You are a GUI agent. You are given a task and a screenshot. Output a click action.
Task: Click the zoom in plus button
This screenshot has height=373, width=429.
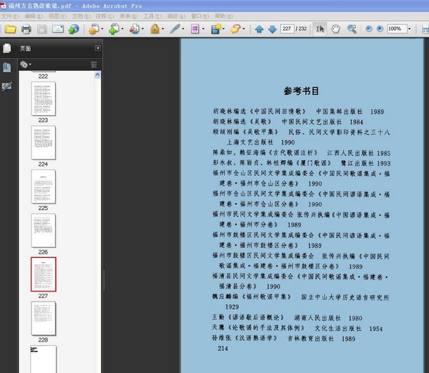[x=380, y=29]
